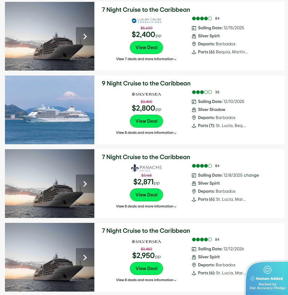288x295 pixels.
Task: Click View Deal for the $2,400 cruise
Action: click(146, 47)
